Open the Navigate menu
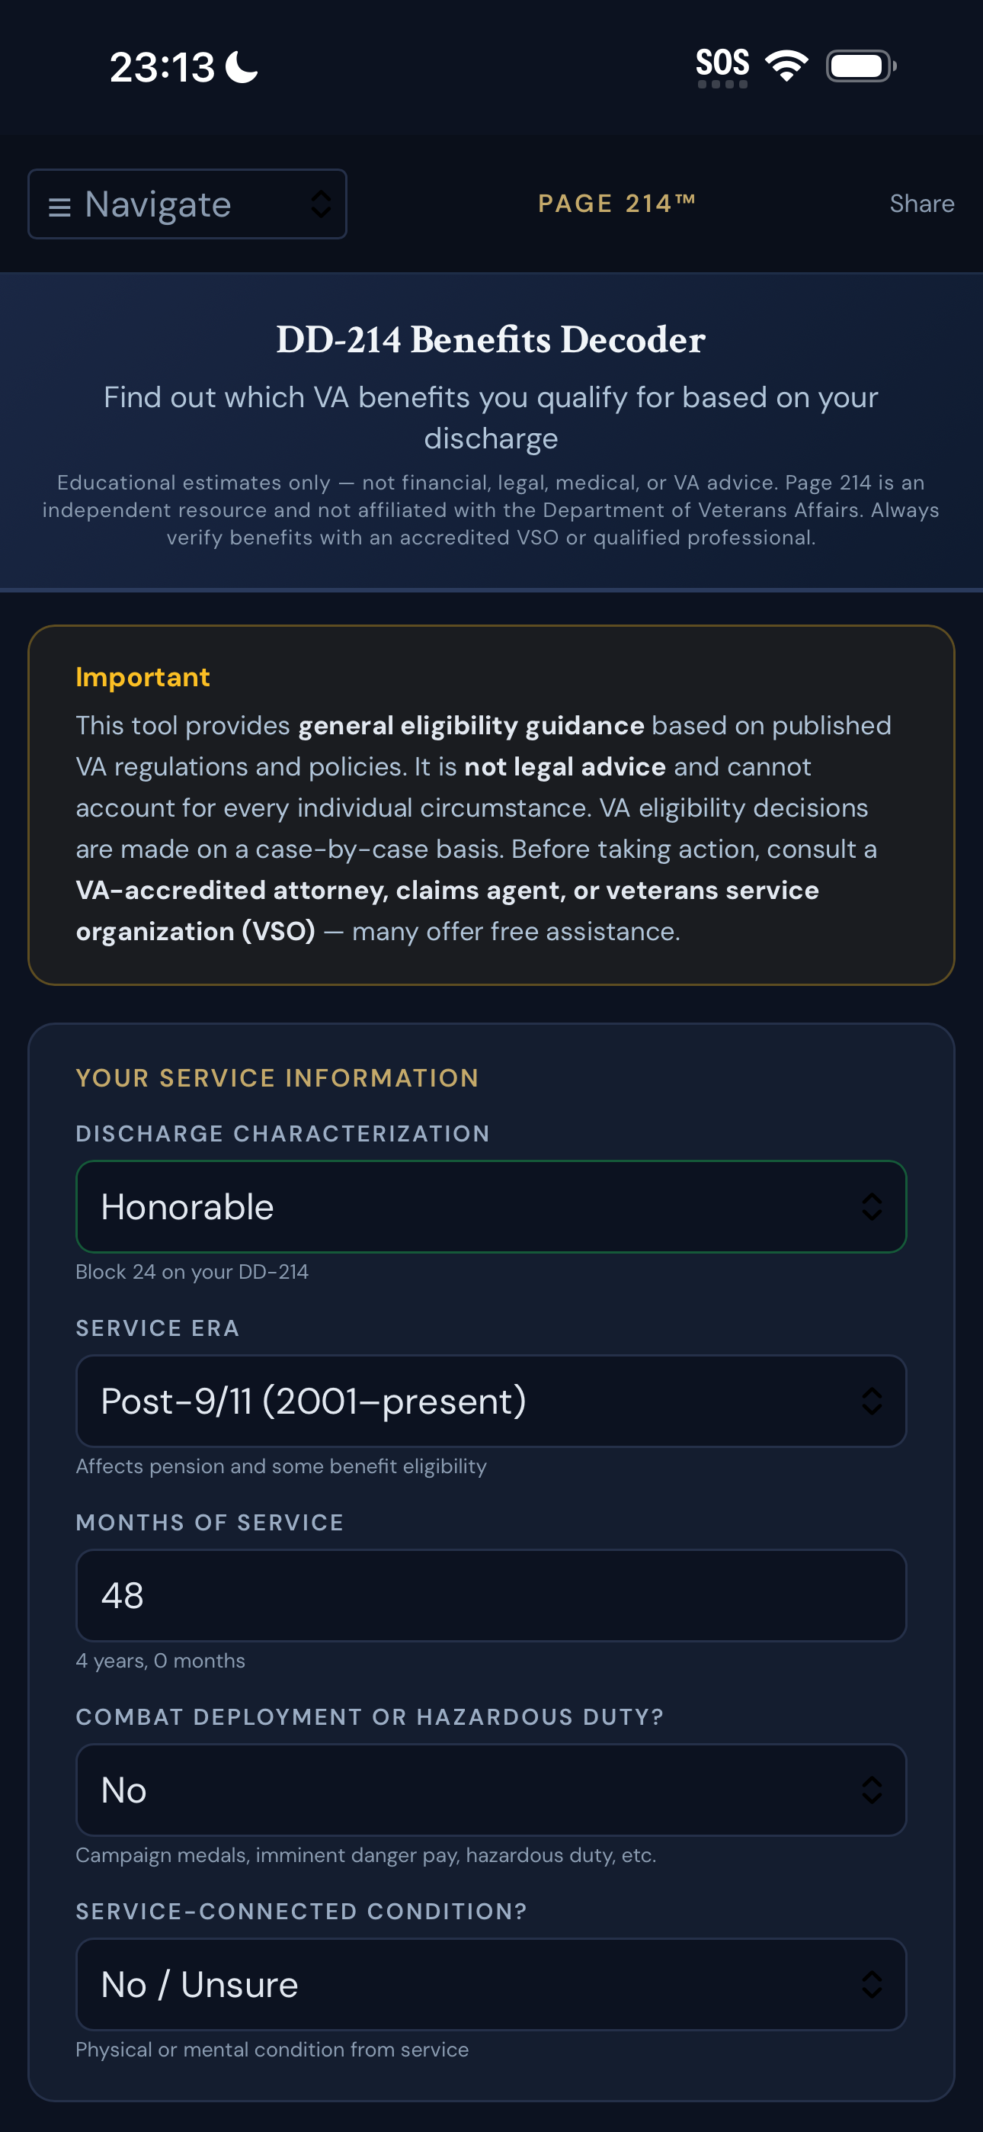This screenshot has height=2132, width=983. tap(187, 204)
